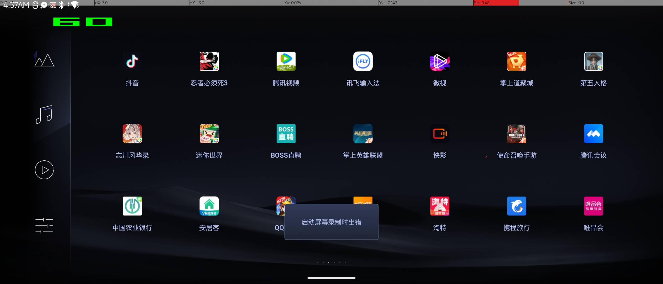Viewport: 663px width, 284px height.
Task: Select the music note icon in sidebar
Action: [x=44, y=114]
